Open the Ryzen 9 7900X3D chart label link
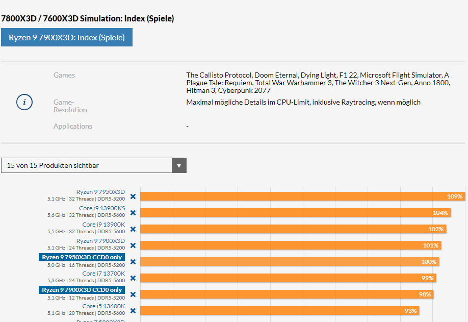 [100, 241]
